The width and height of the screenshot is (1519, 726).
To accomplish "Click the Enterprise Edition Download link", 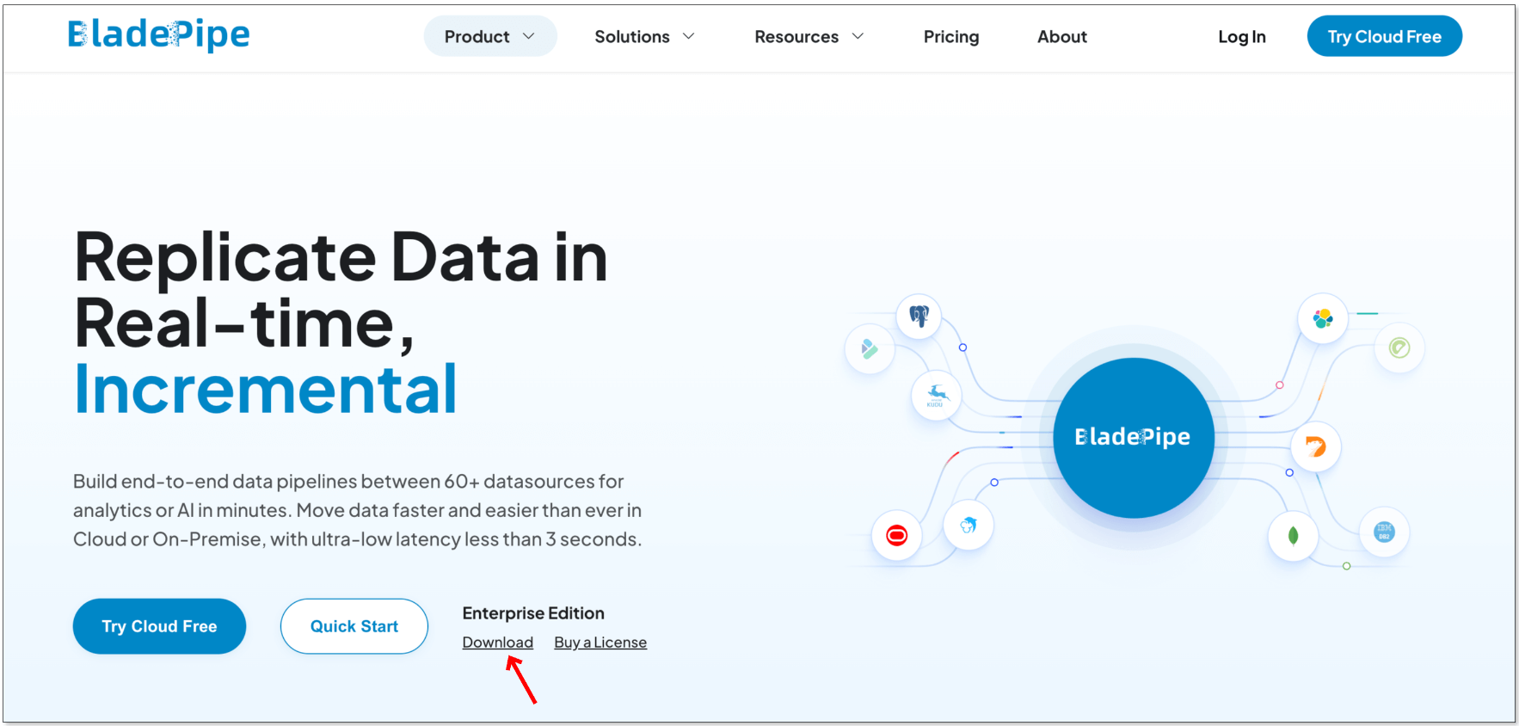I will pyautogui.click(x=497, y=643).
